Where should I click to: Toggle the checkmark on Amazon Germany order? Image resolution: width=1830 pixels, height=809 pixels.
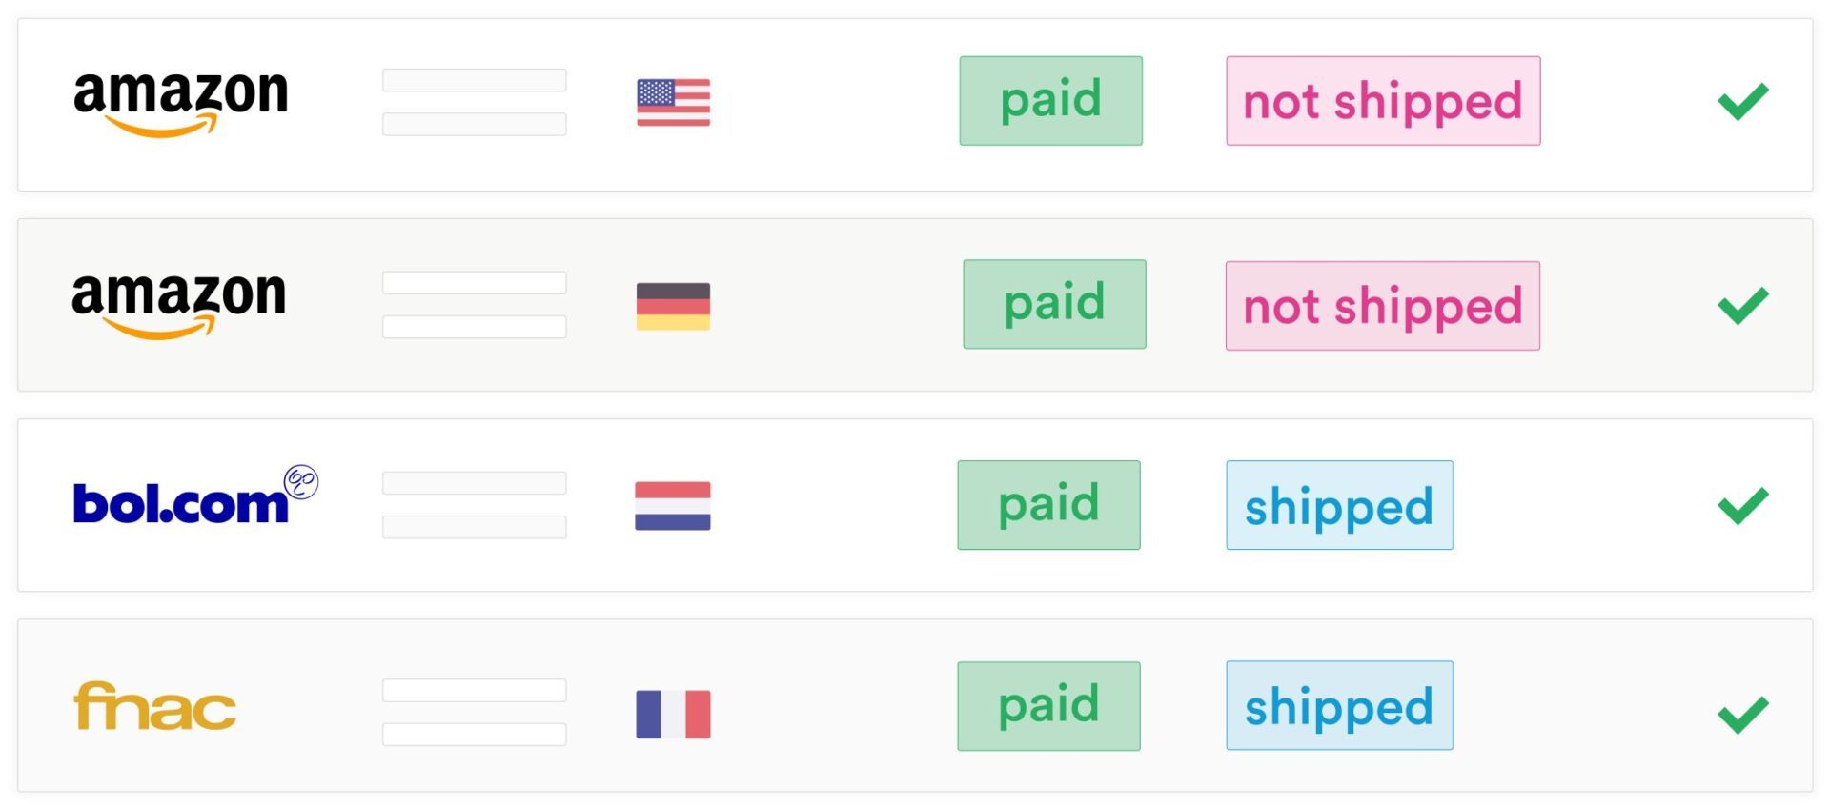tap(1743, 306)
